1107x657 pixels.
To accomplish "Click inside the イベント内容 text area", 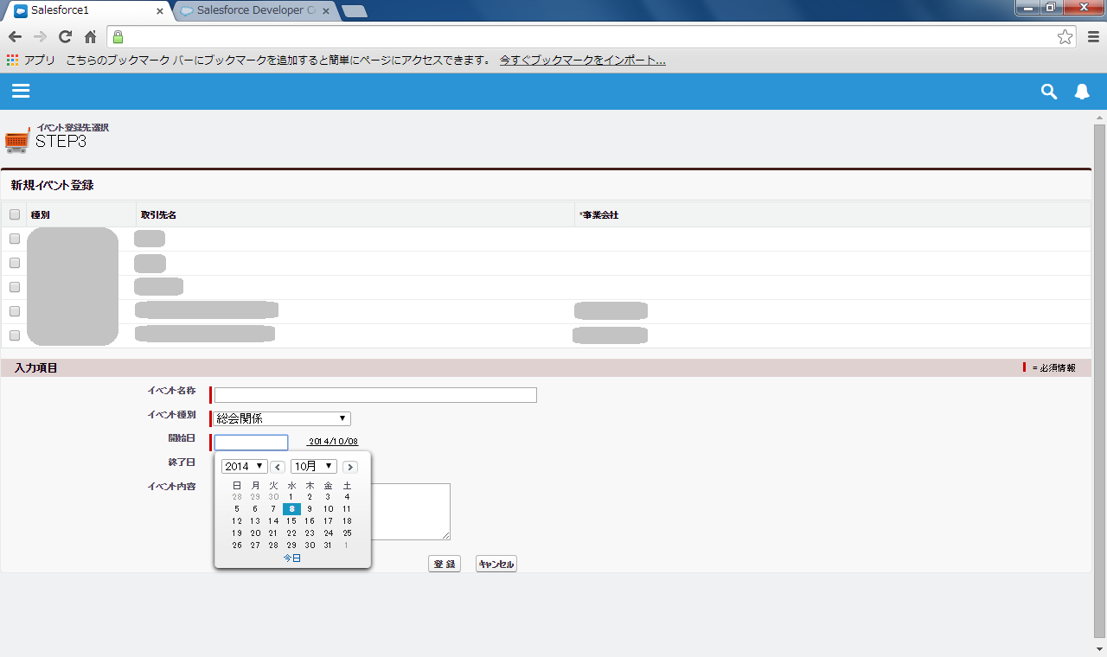I will (x=412, y=512).
